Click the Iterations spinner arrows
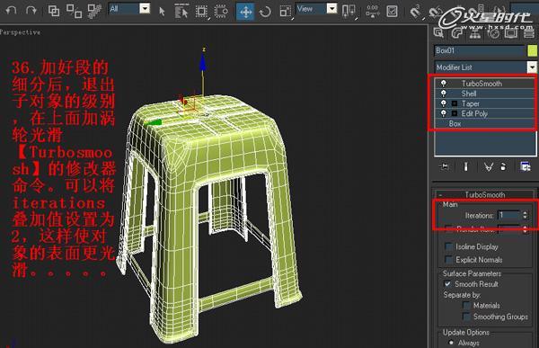 pyautogui.click(x=525, y=215)
